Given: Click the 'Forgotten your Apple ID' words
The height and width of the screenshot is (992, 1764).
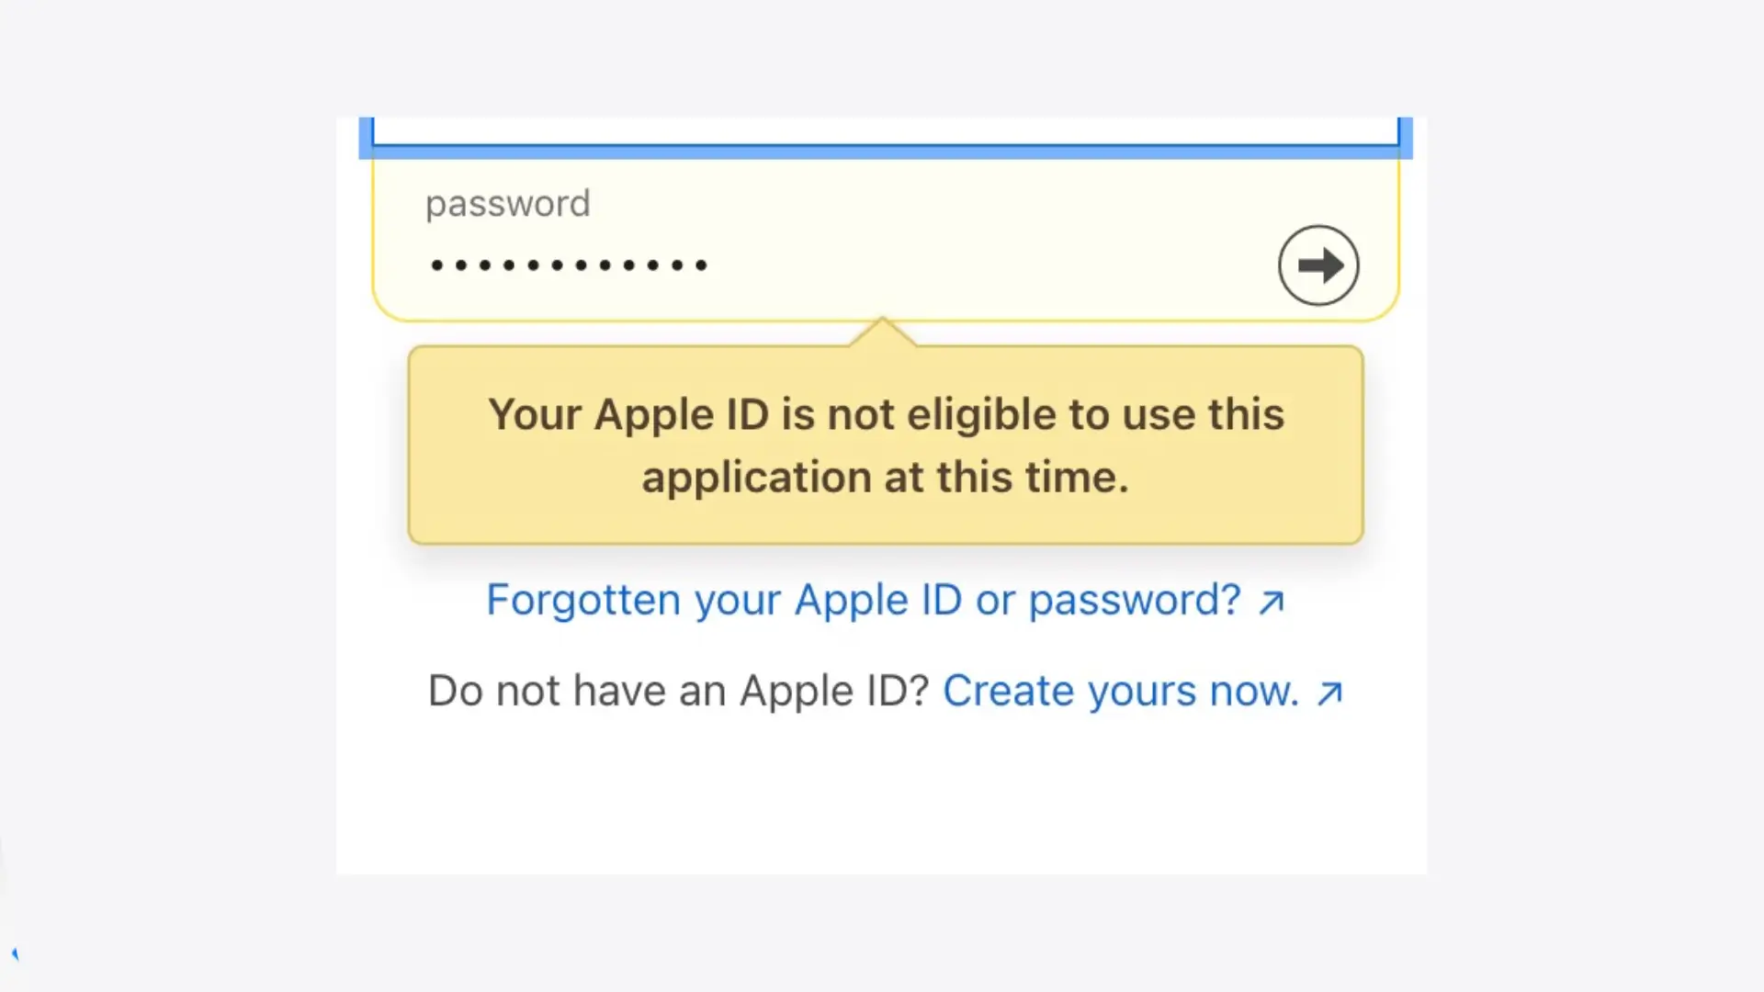Looking at the screenshot, I should click(x=725, y=601).
